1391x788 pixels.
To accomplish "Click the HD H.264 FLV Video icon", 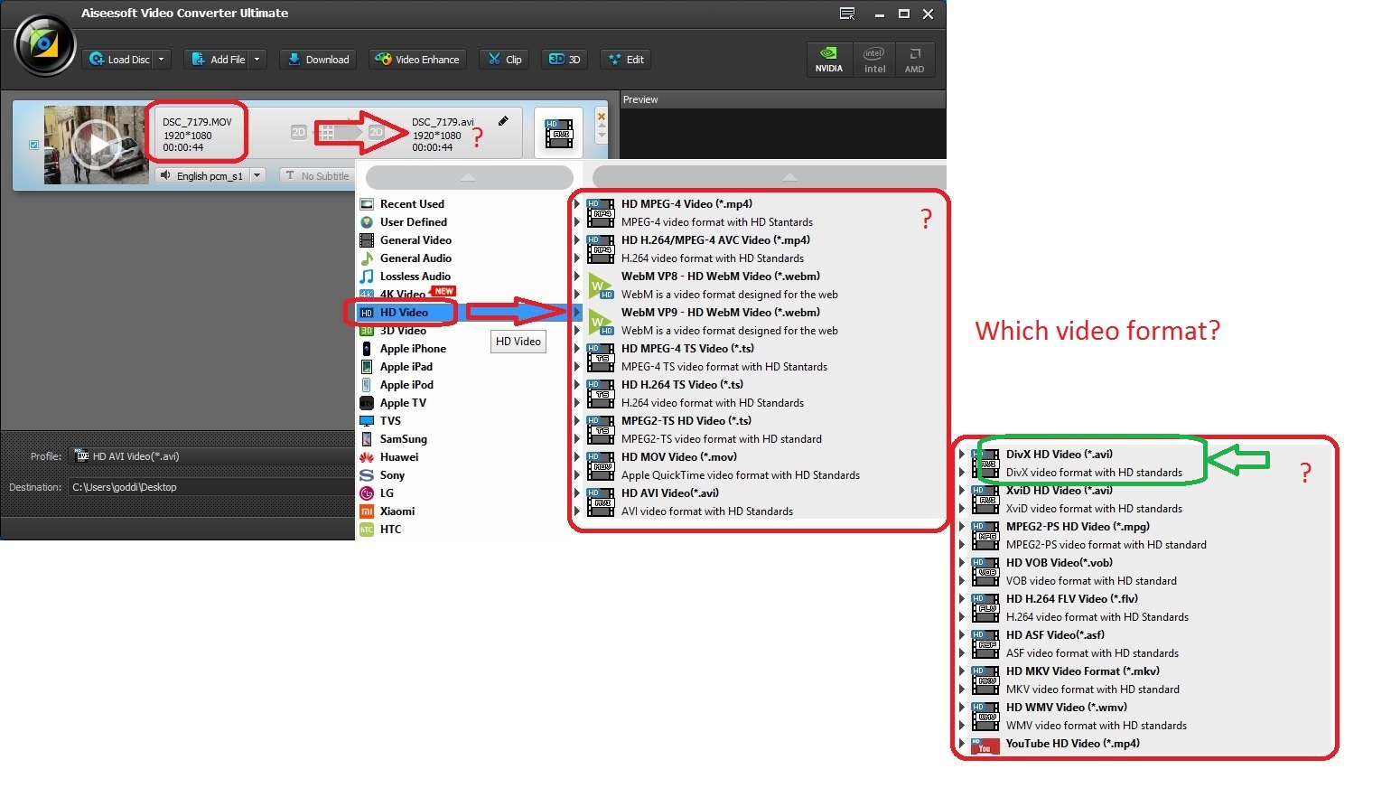I will pos(985,608).
